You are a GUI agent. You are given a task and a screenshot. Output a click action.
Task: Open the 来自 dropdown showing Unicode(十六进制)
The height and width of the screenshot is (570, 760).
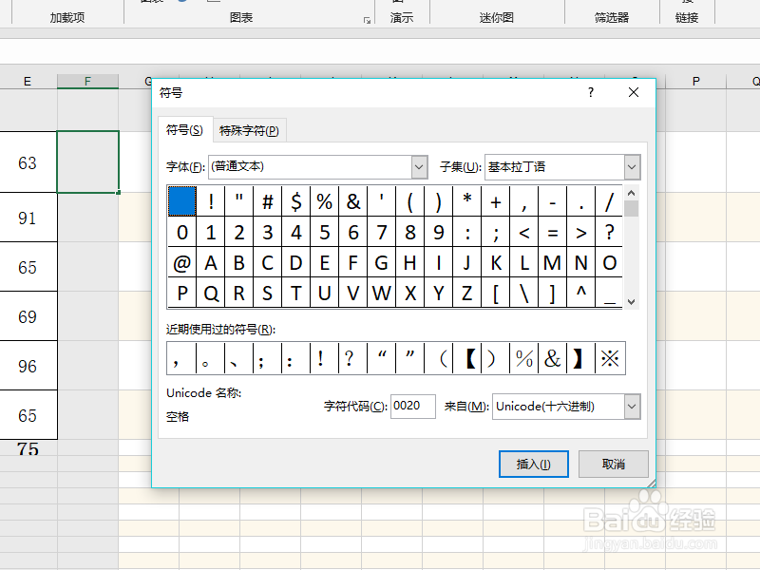pos(631,407)
